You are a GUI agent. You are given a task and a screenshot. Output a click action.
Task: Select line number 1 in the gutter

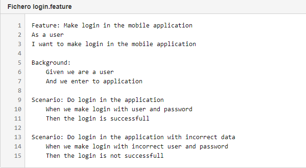(20, 26)
